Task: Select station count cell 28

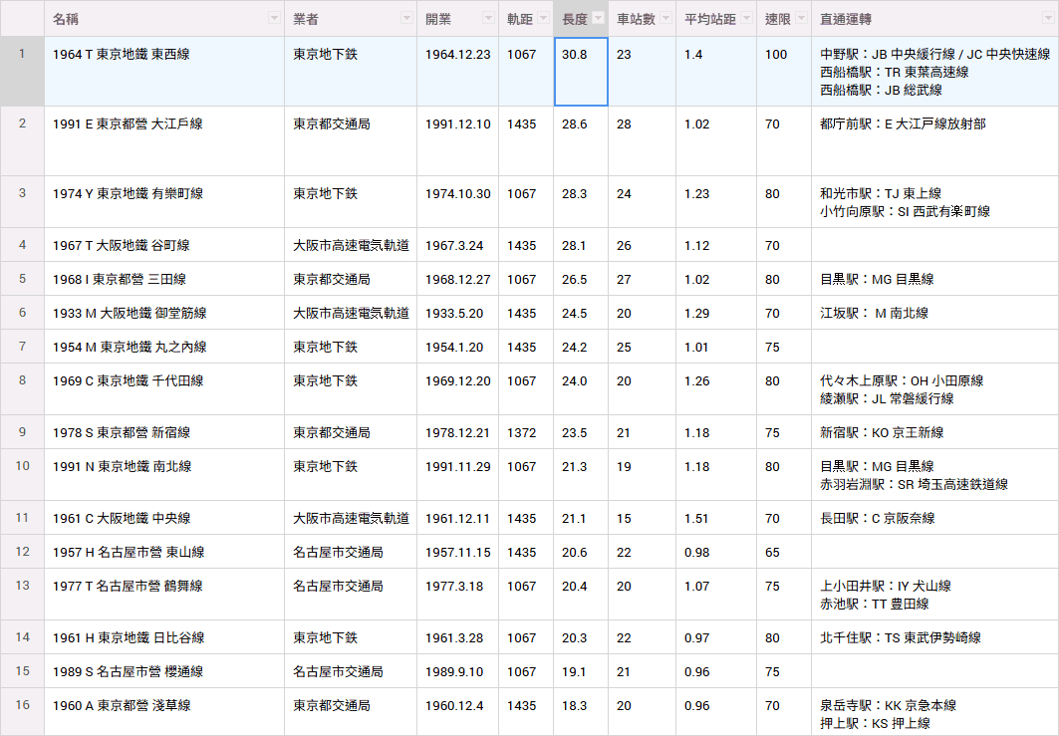Action: click(643, 141)
